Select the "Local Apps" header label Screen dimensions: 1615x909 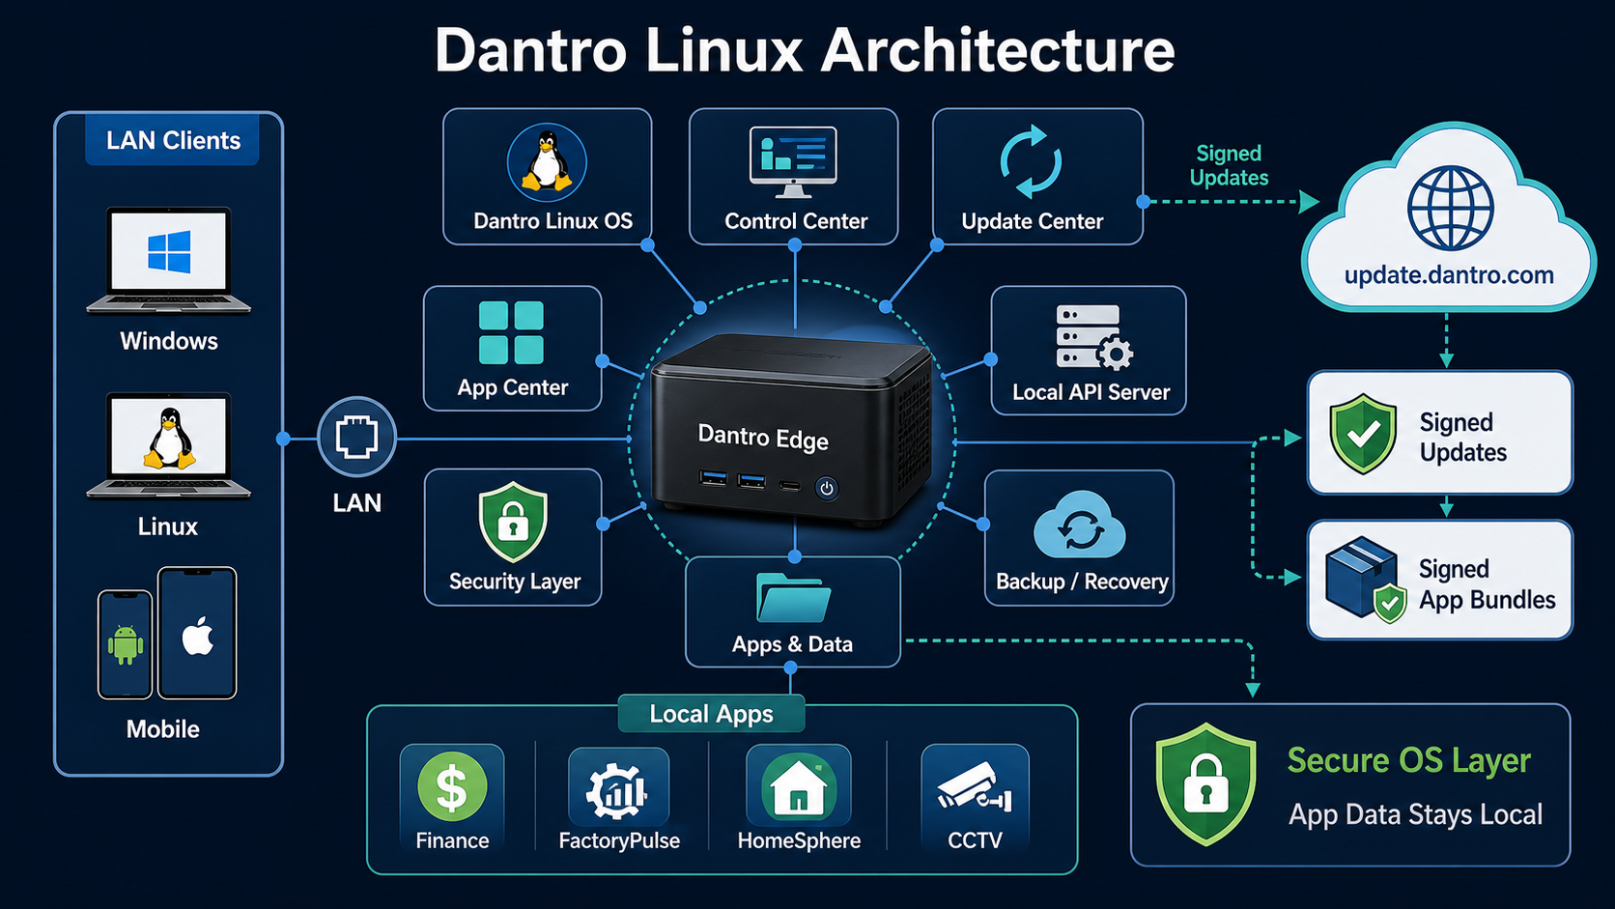[x=712, y=714]
